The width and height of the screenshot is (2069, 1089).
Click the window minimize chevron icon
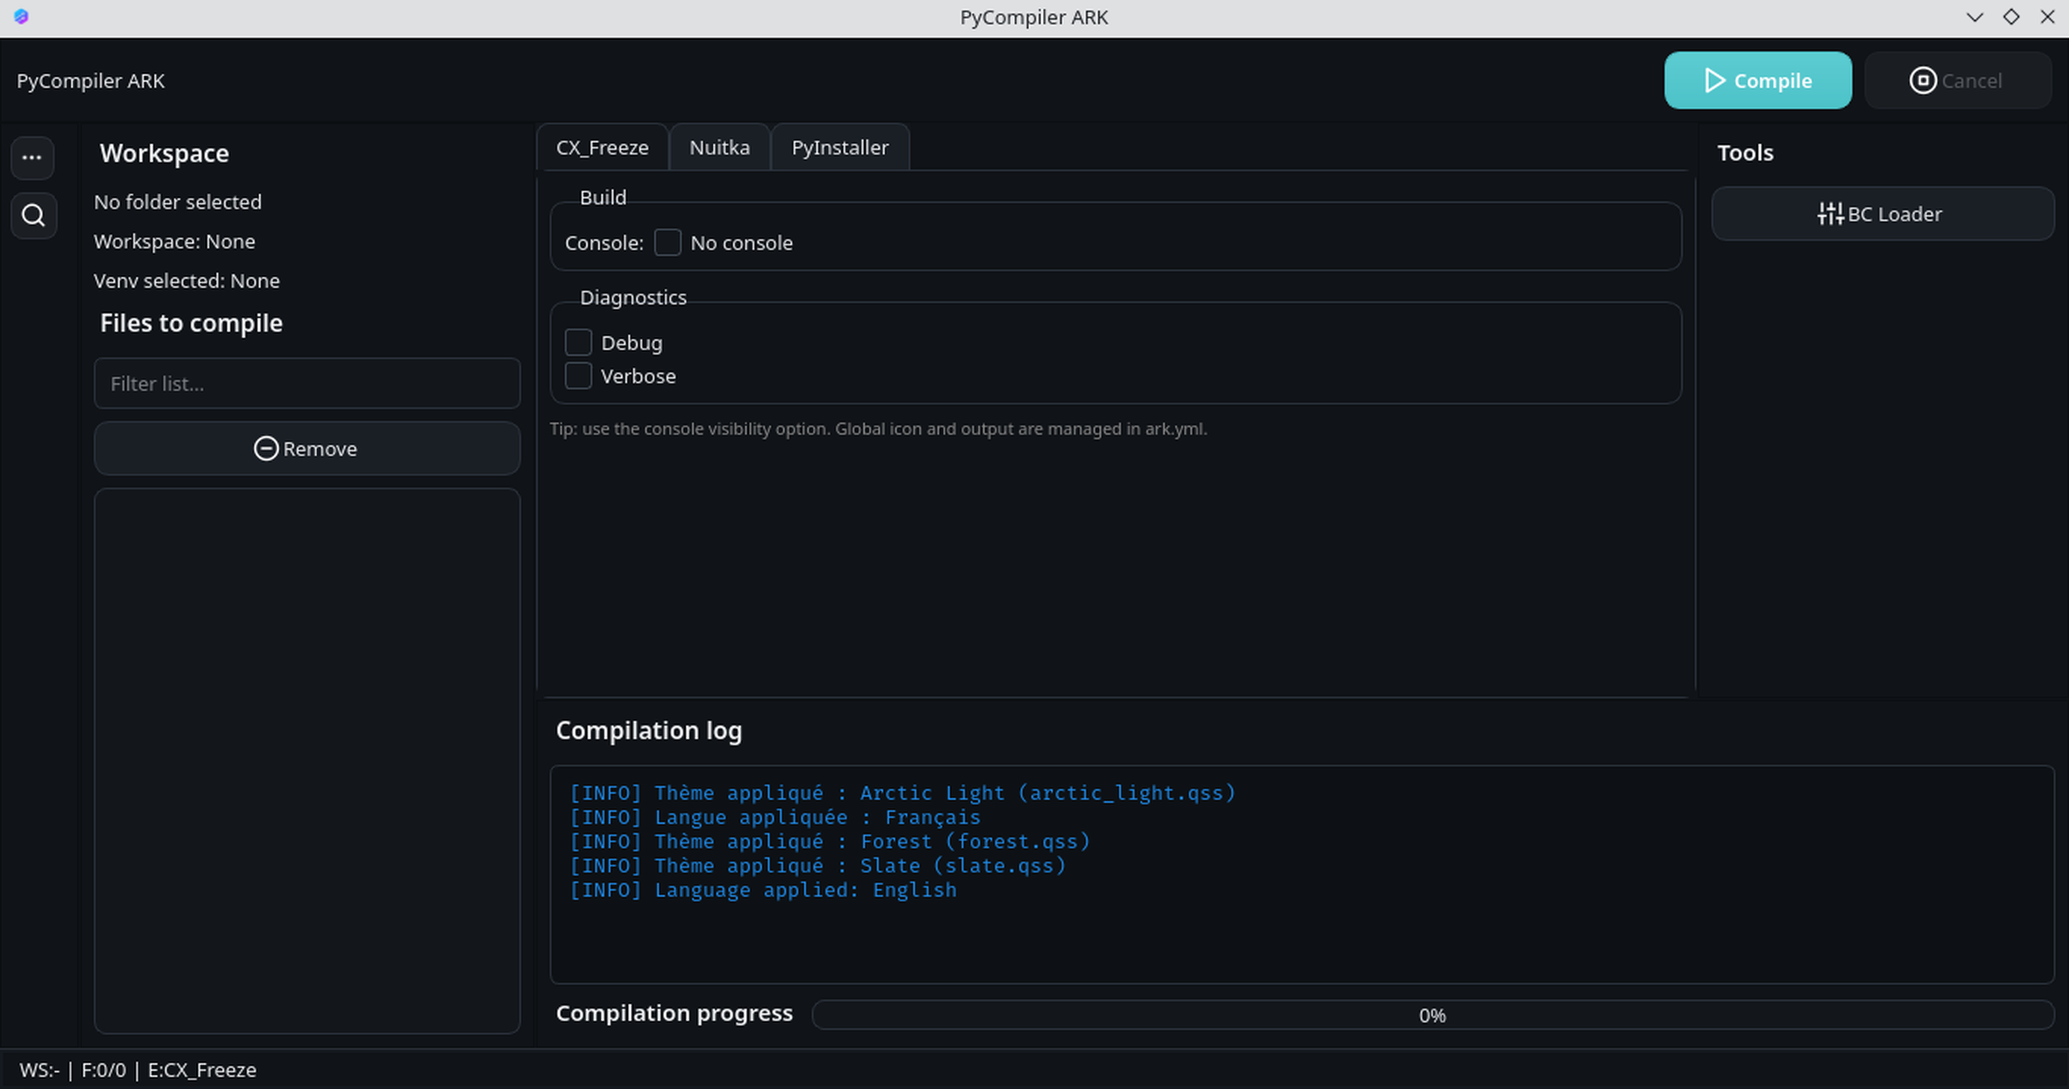point(1974,17)
